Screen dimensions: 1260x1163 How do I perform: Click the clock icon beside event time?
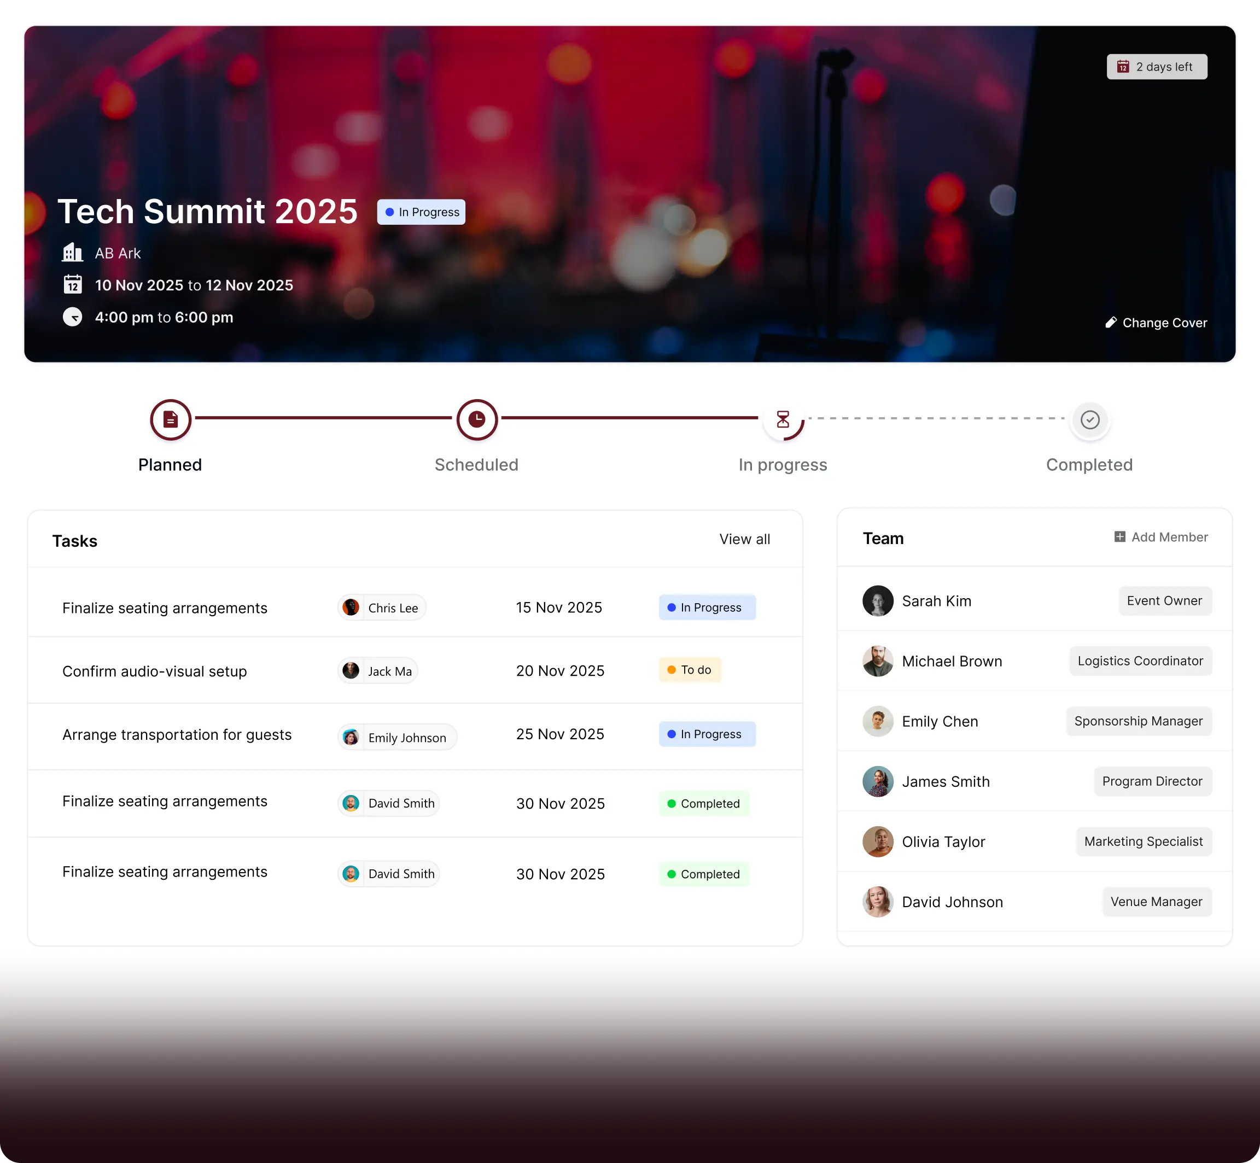pos(72,317)
